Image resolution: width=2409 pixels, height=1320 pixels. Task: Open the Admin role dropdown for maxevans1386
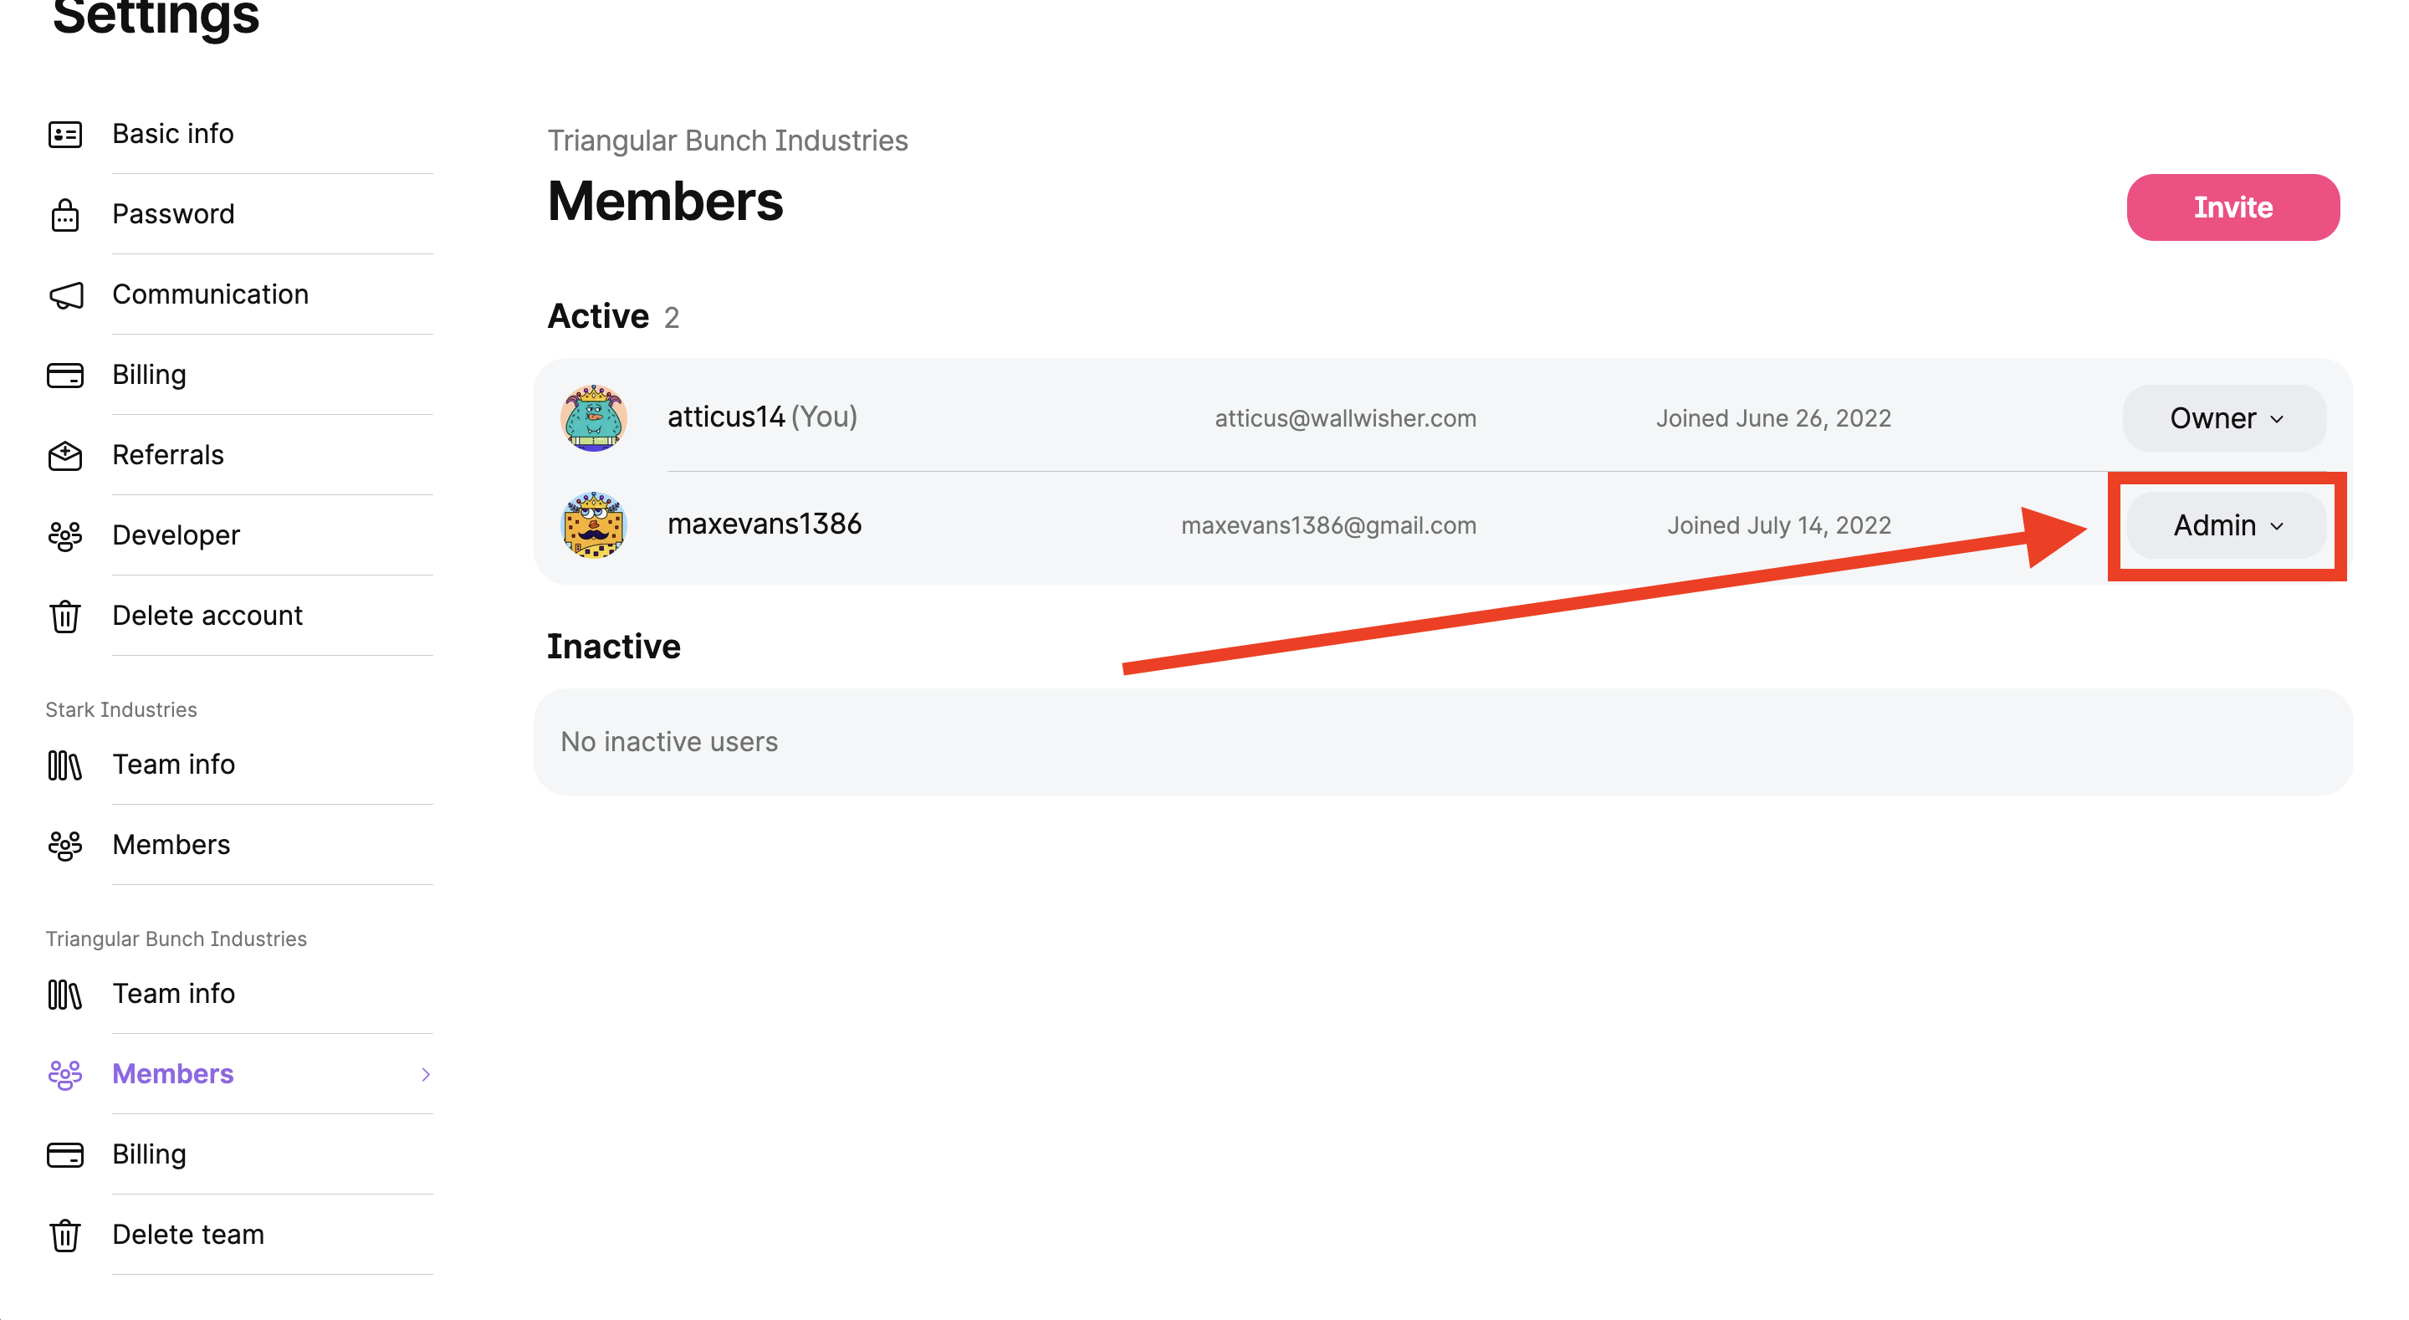(x=2227, y=524)
